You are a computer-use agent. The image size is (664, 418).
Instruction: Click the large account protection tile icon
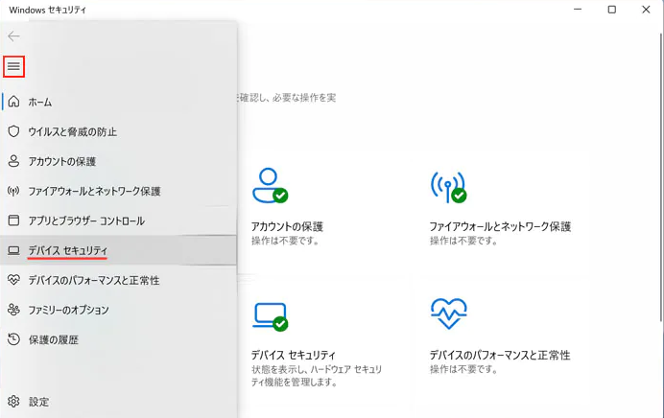[x=271, y=186]
